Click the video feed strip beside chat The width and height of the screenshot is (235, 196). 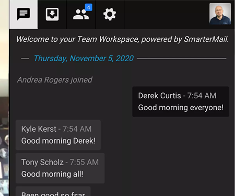point(4,98)
